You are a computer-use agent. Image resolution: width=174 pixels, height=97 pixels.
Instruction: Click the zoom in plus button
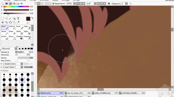coord(80,4)
